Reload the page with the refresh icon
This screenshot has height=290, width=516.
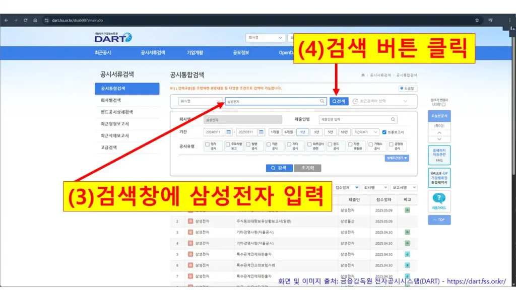(25, 20)
